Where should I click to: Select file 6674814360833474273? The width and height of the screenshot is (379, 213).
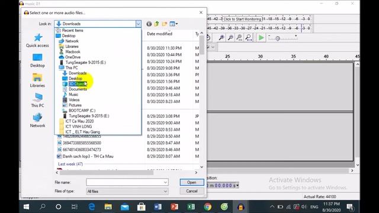coord(82,150)
